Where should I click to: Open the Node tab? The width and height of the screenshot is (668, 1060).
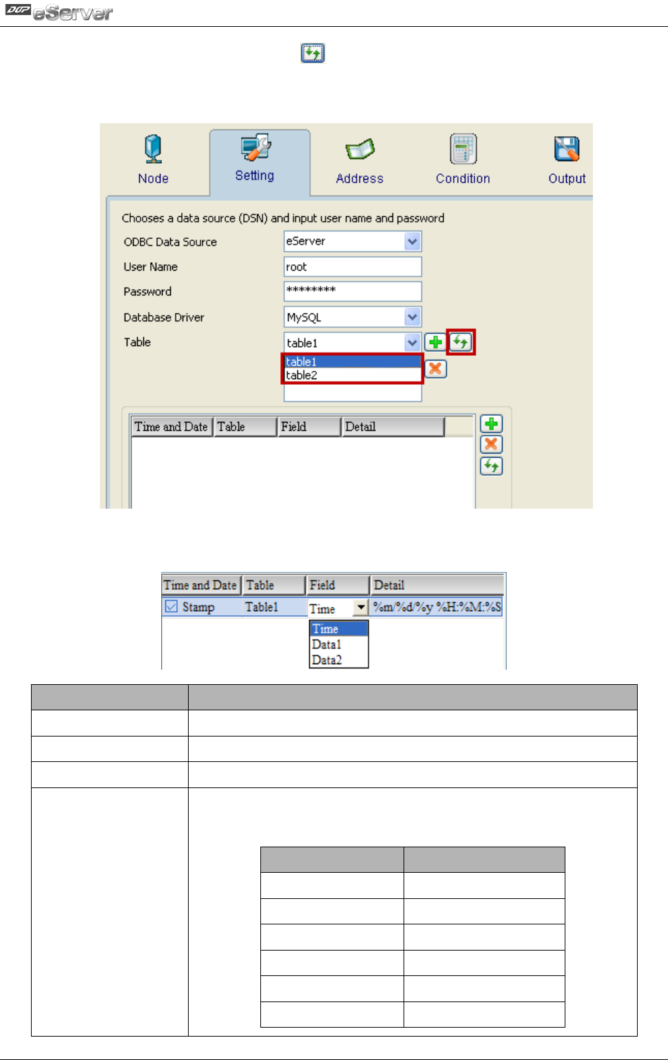coord(153,160)
